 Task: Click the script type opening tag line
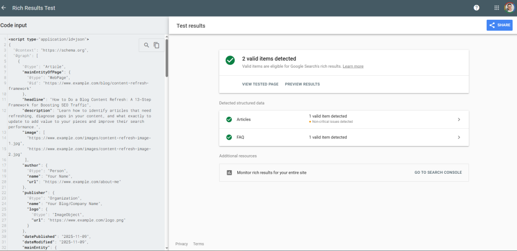click(x=48, y=39)
